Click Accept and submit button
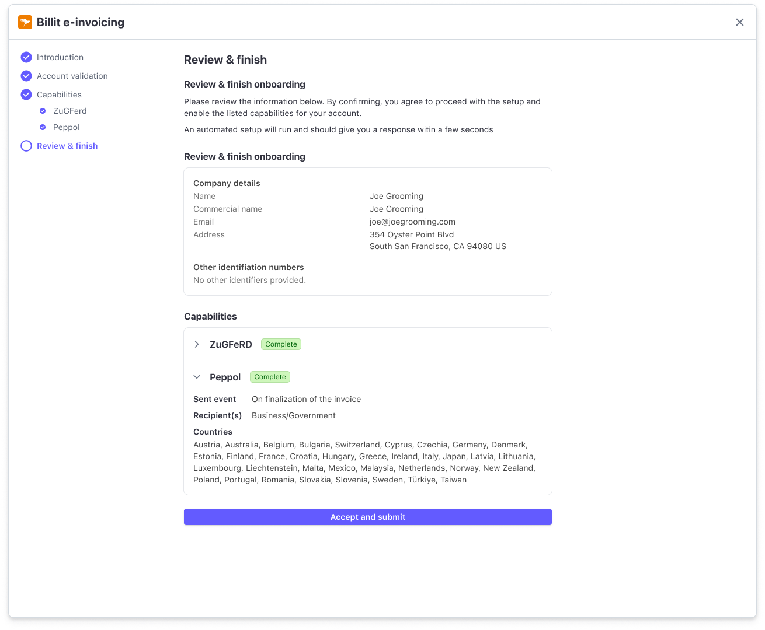Screen dimensions: 765x630 coord(368,517)
